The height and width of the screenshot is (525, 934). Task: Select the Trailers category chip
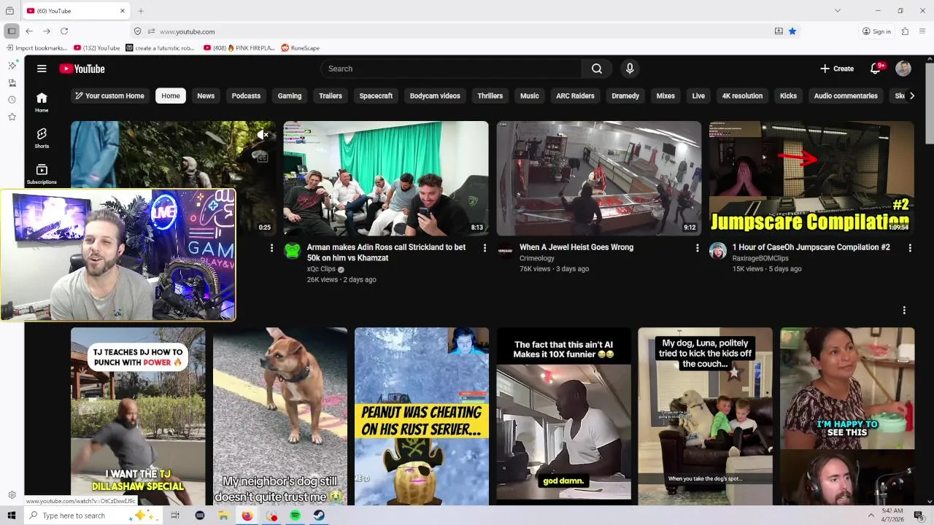coord(331,96)
